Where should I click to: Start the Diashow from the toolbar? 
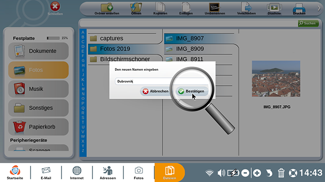274,9
